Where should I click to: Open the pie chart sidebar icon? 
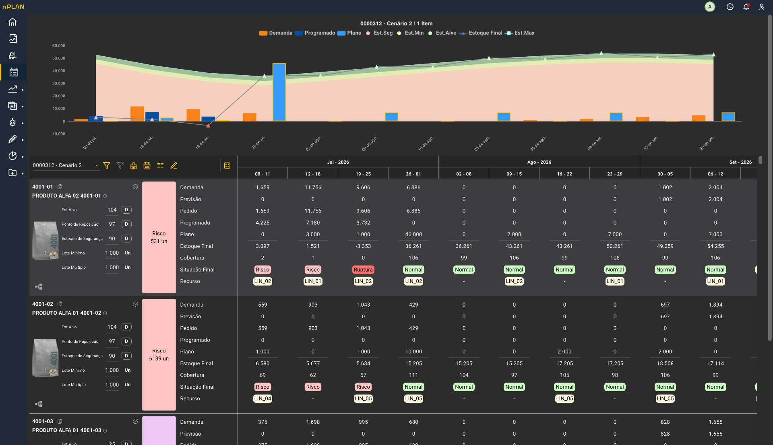click(x=13, y=156)
